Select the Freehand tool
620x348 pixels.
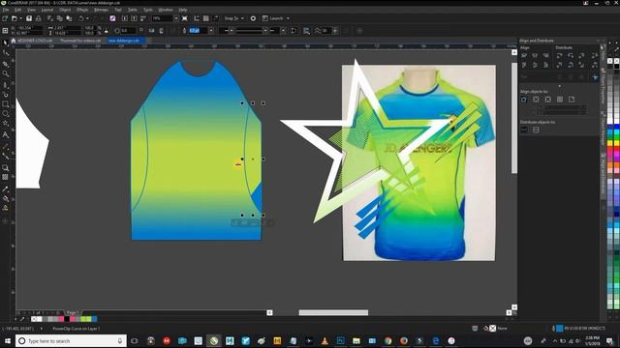pyautogui.click(x=5, y=84)
